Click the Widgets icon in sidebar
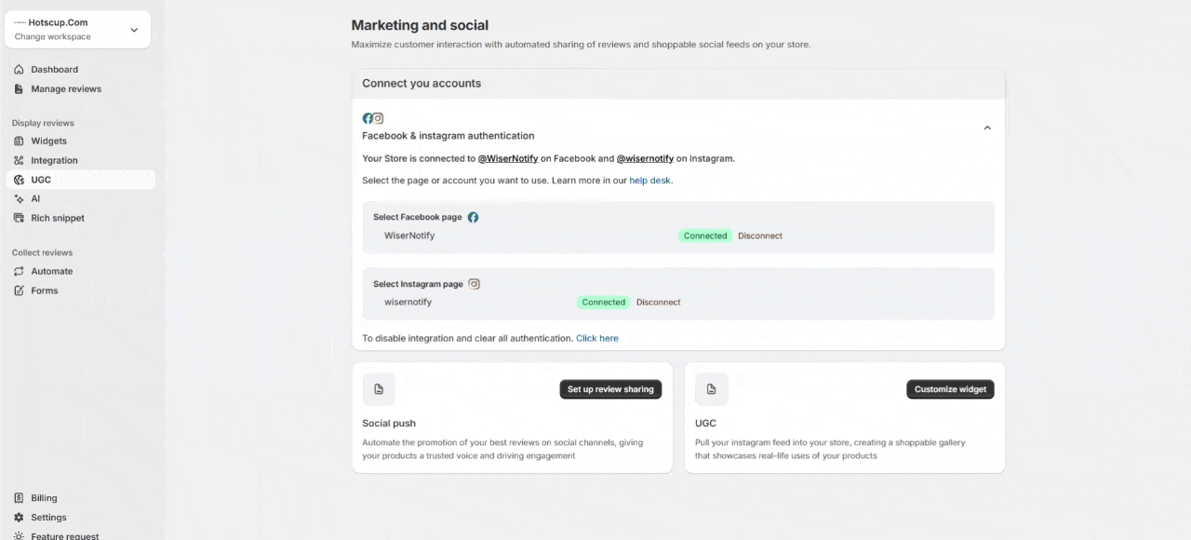The height and width of the screenshot is (540, 1191). click(x=20, y=142)
